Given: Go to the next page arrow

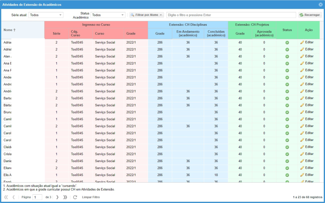Looking at the screenshot, I should (58, 197).
